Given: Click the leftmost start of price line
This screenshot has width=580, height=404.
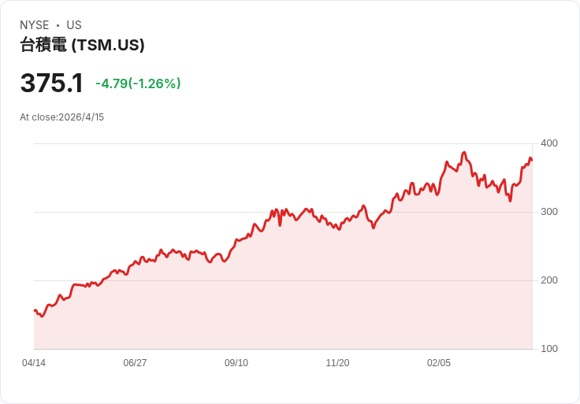Looking at the screenshot, I should tap(35, 310).
